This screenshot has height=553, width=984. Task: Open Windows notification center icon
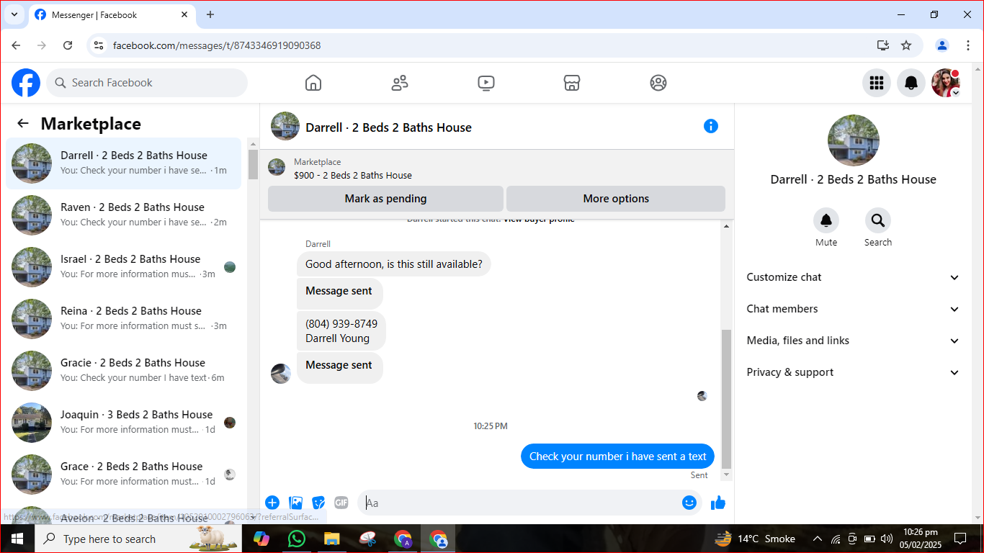pos(960,539)
